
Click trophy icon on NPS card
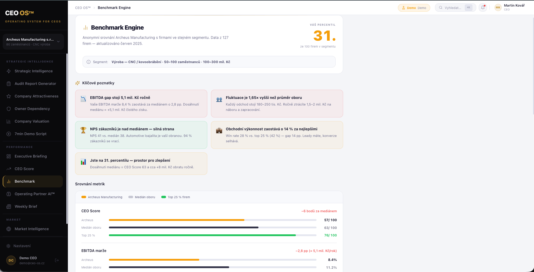point(83,130)
